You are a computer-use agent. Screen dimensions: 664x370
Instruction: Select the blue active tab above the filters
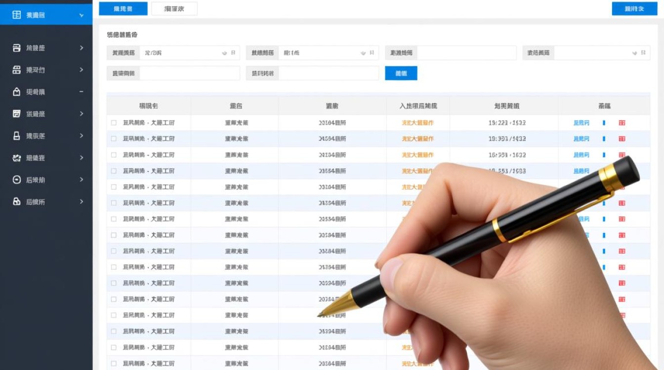pyautogui.click(x=123, y=9)
